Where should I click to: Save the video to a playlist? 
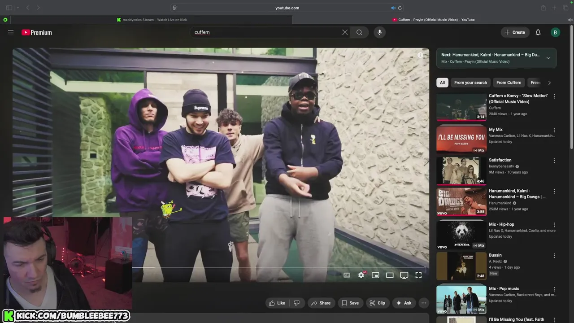[x=350, y=303]
